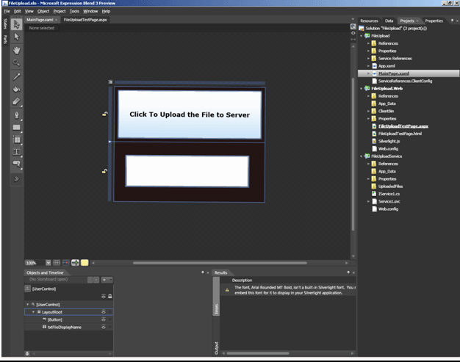Click the scope up button beside [UserControl]
Screen dimensions: 460x362
click(28, 289)
